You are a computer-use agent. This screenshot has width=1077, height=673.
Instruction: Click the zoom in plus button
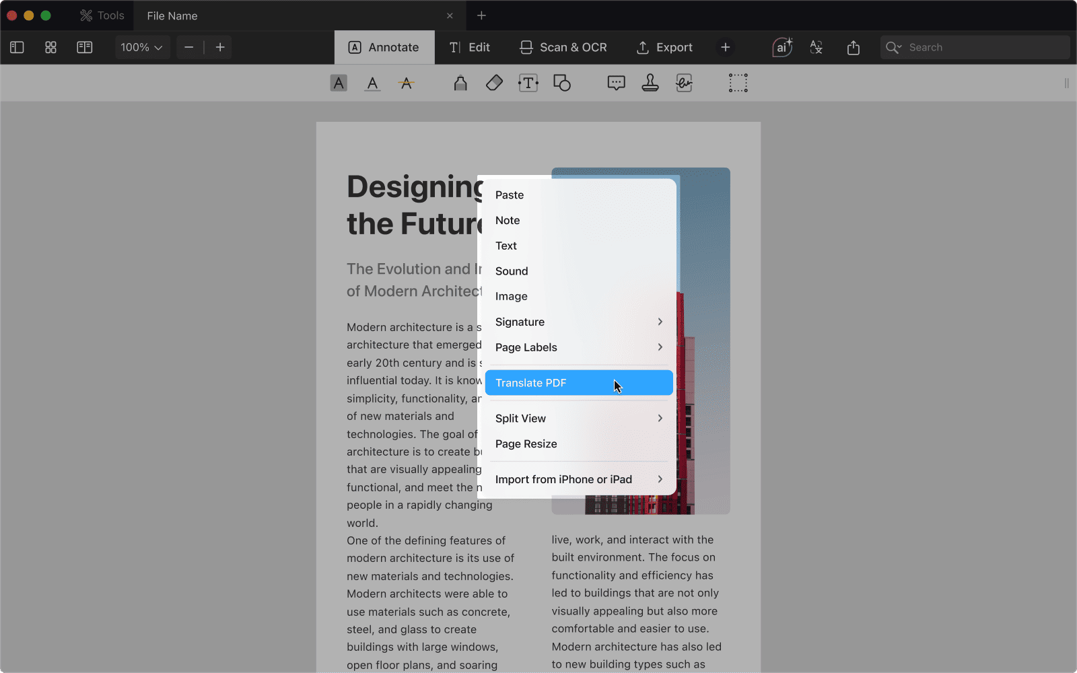[x=220, y=47]
